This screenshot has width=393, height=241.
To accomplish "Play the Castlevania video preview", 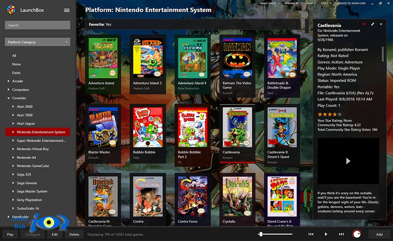I will 348,161.
